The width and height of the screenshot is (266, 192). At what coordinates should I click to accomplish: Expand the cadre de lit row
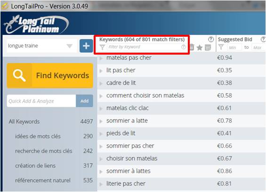pos(101,83)
